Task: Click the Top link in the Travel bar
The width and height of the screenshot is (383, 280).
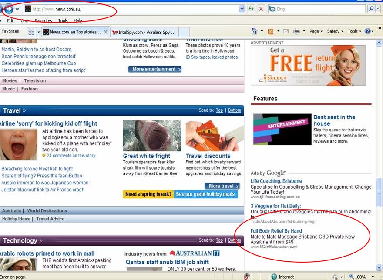Action: 219,110
